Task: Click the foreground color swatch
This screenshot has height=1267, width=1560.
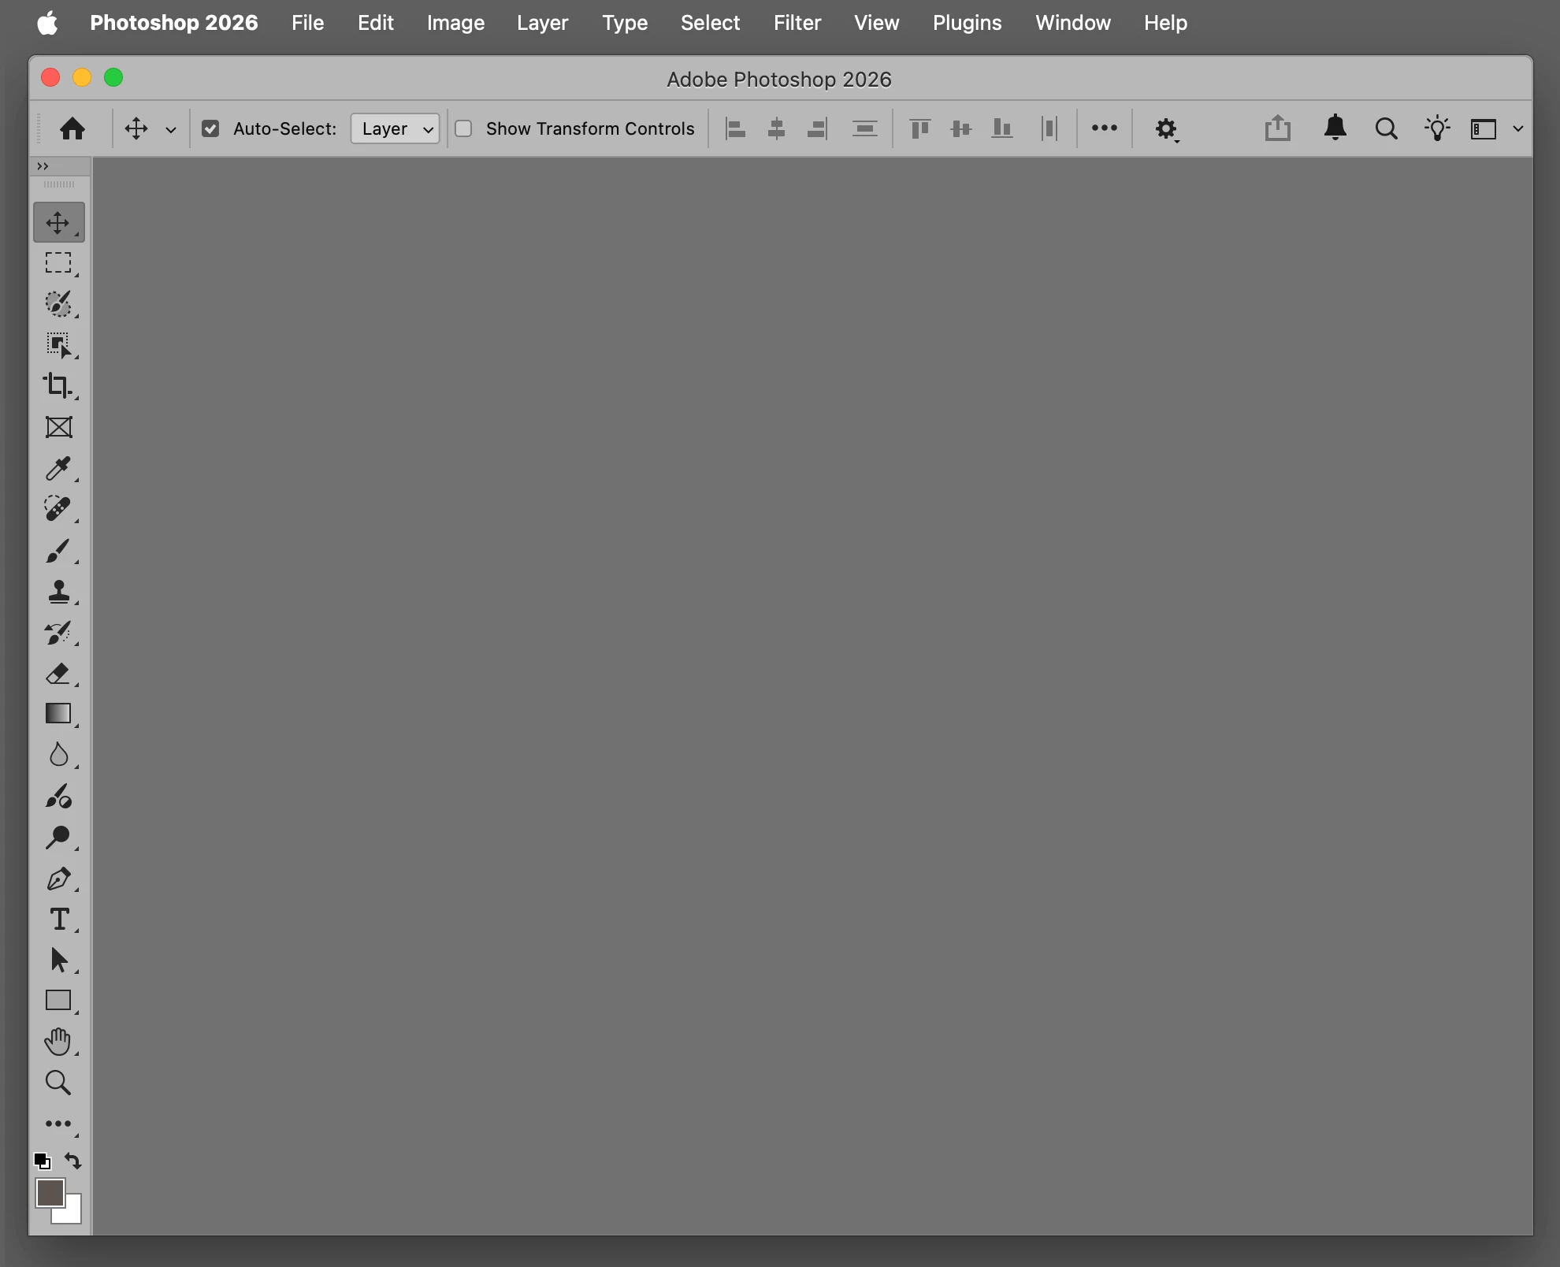Action: (x=49, y=1192)
